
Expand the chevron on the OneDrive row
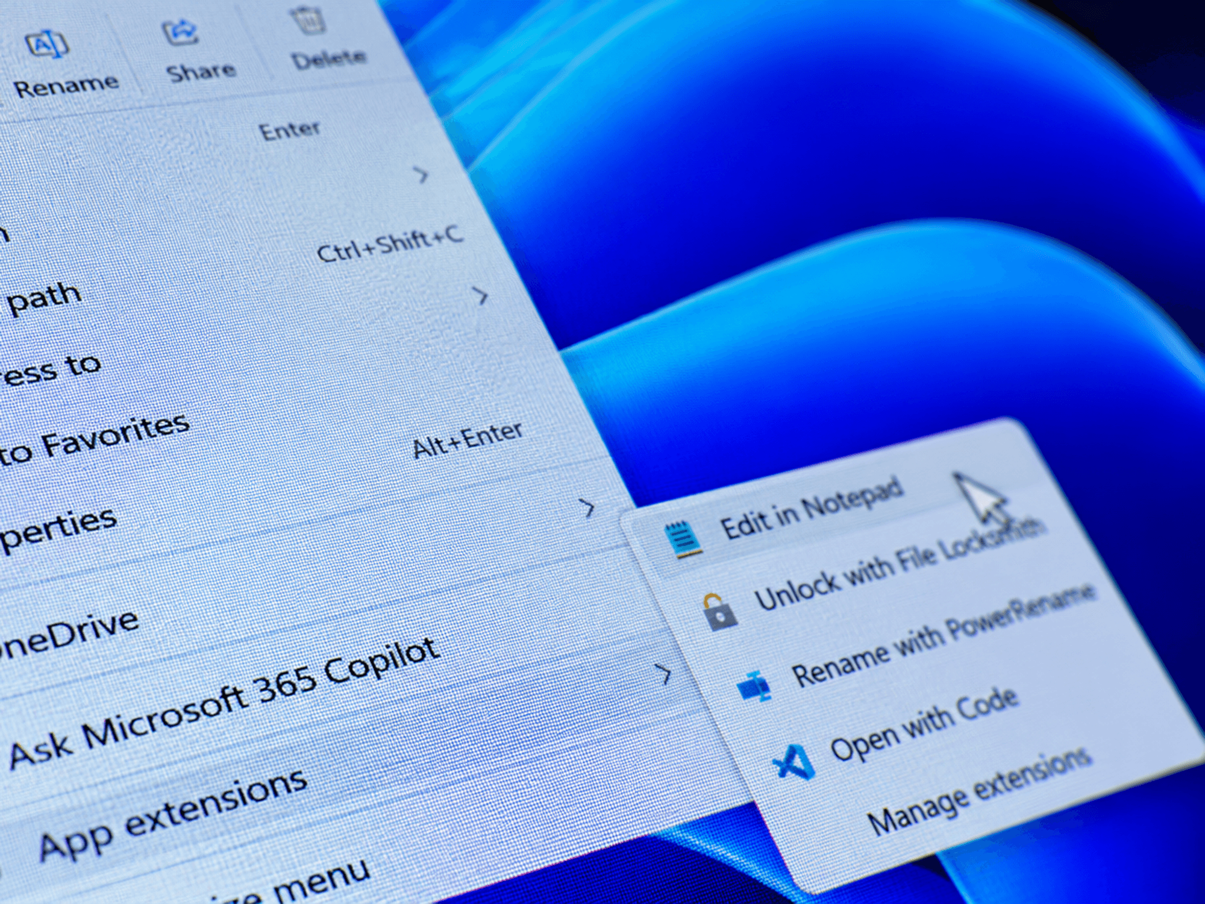point(587,507)
